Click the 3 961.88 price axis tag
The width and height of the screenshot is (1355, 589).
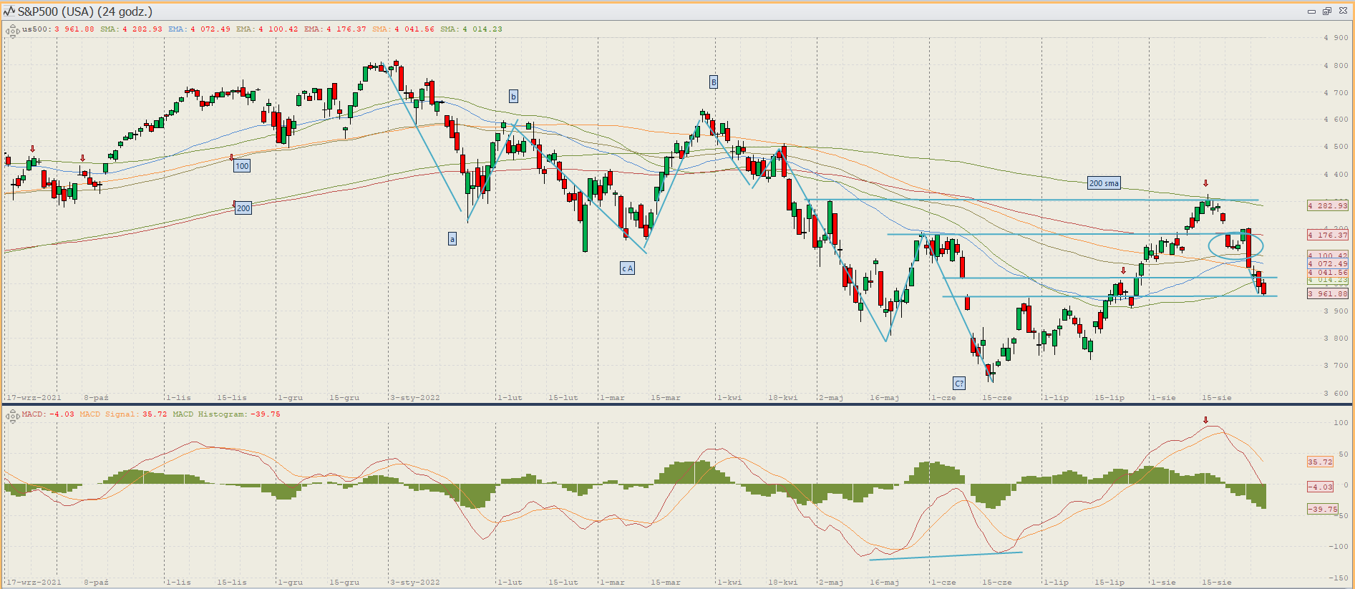click(x=1327, y=293)
